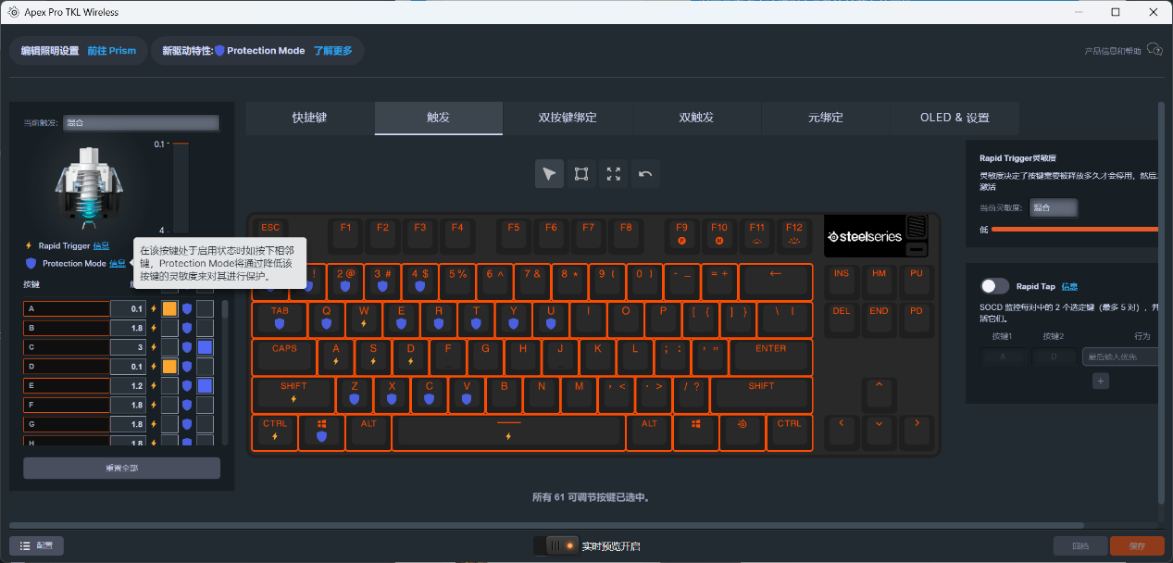Open the behavior dropdown '最后输入优先'
The height and width of the screenshot is (563, 1173).
coord(1121,357)
